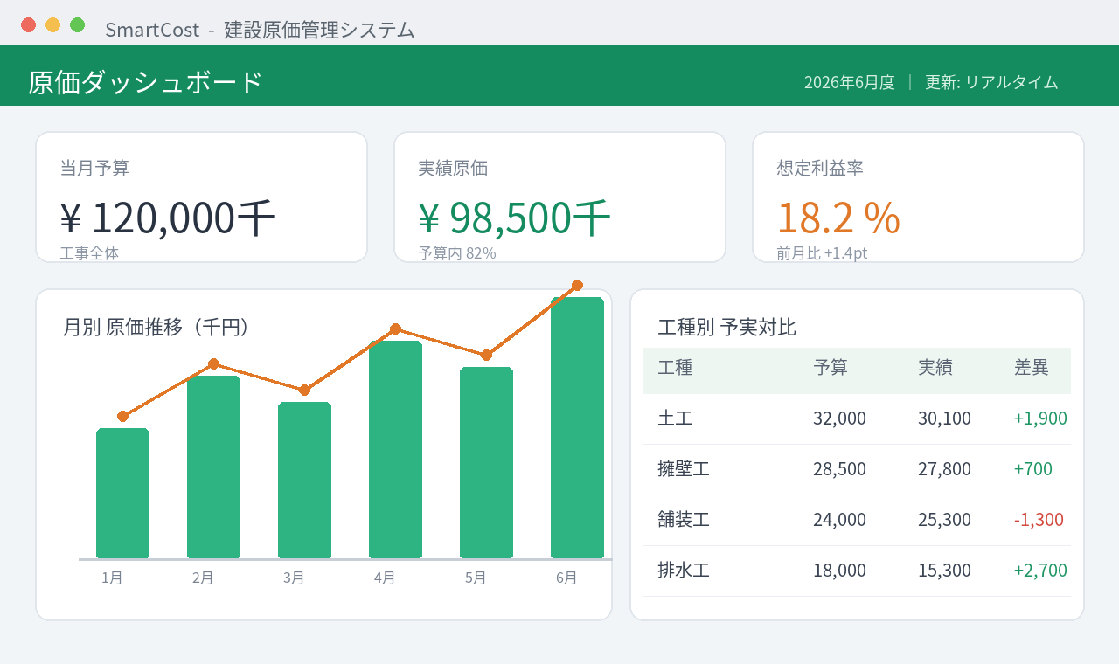Select the 2月 bar in the chart
1119x664 pixels.
213,467
